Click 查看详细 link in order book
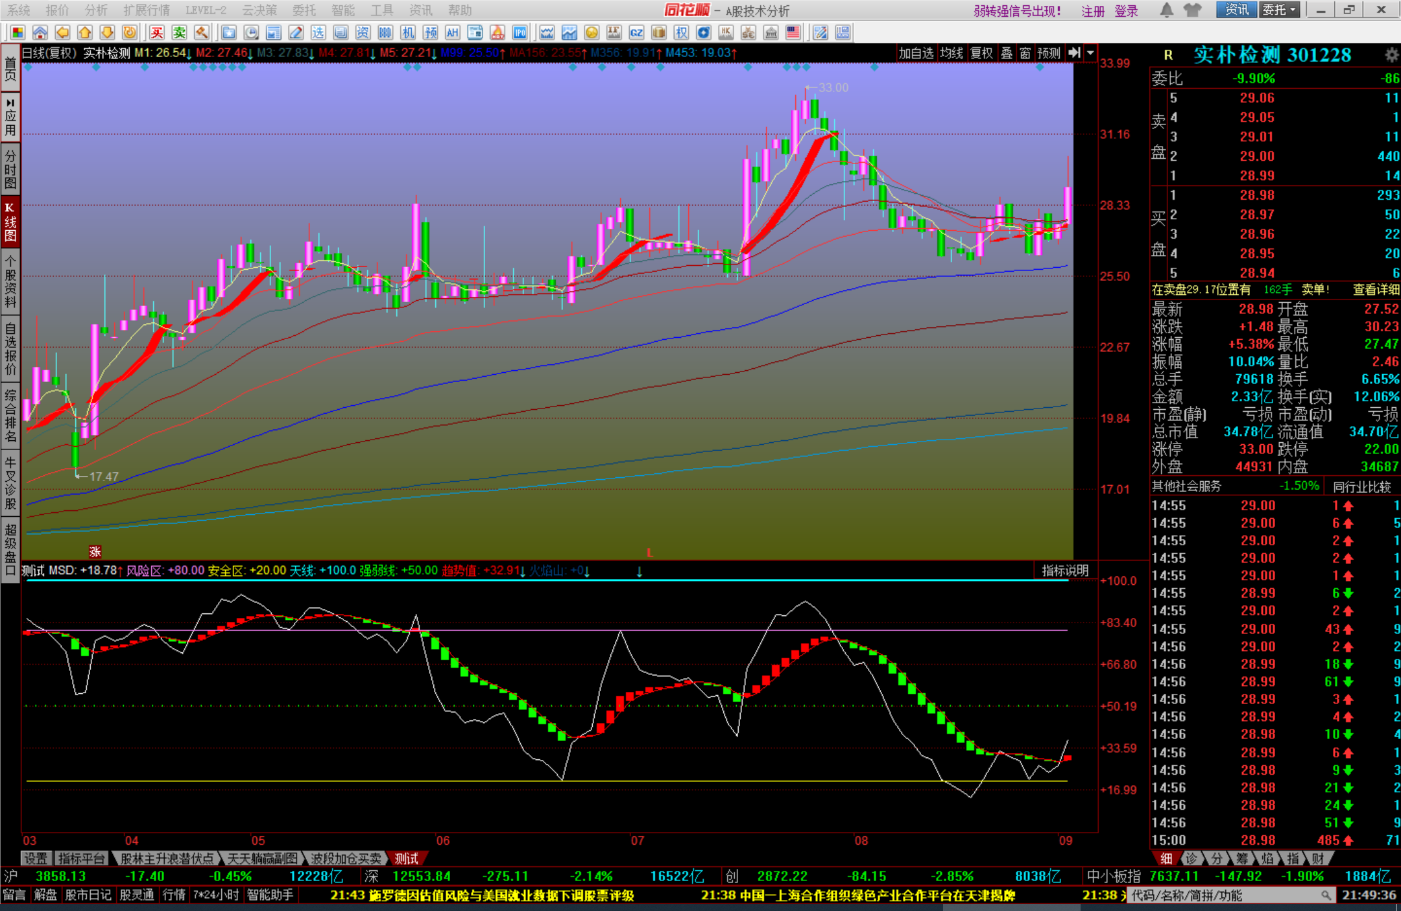 (x=1376, y=290)
